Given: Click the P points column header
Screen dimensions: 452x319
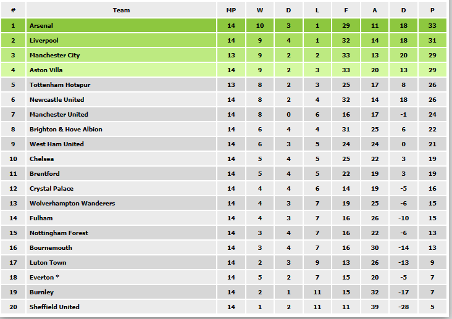Looking at the screenshot, I should coord(432,10).
